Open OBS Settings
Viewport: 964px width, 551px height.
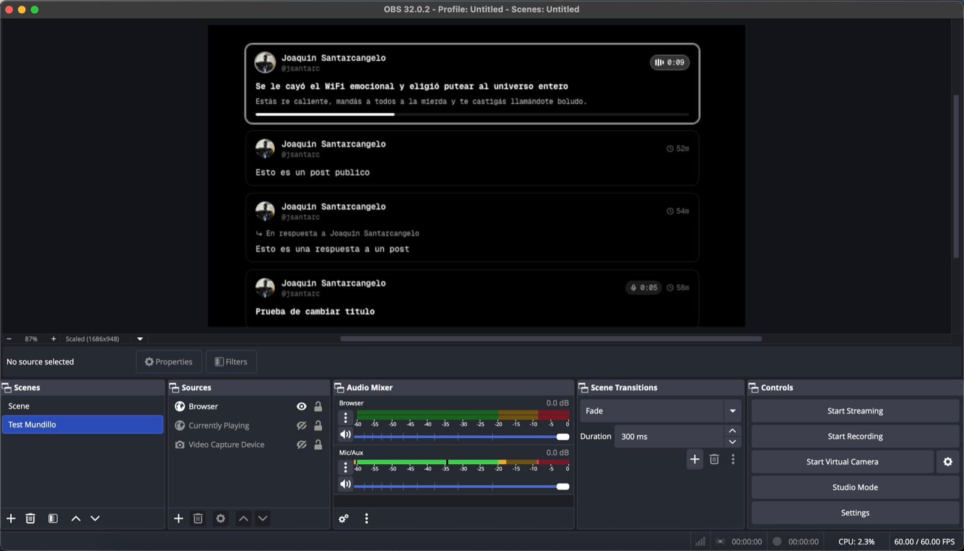(x=855, y=513)
